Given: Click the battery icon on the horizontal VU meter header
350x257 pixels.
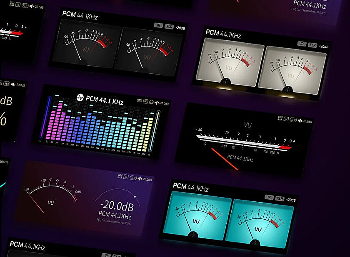Looking at the screenshot, I should point(280,118).
